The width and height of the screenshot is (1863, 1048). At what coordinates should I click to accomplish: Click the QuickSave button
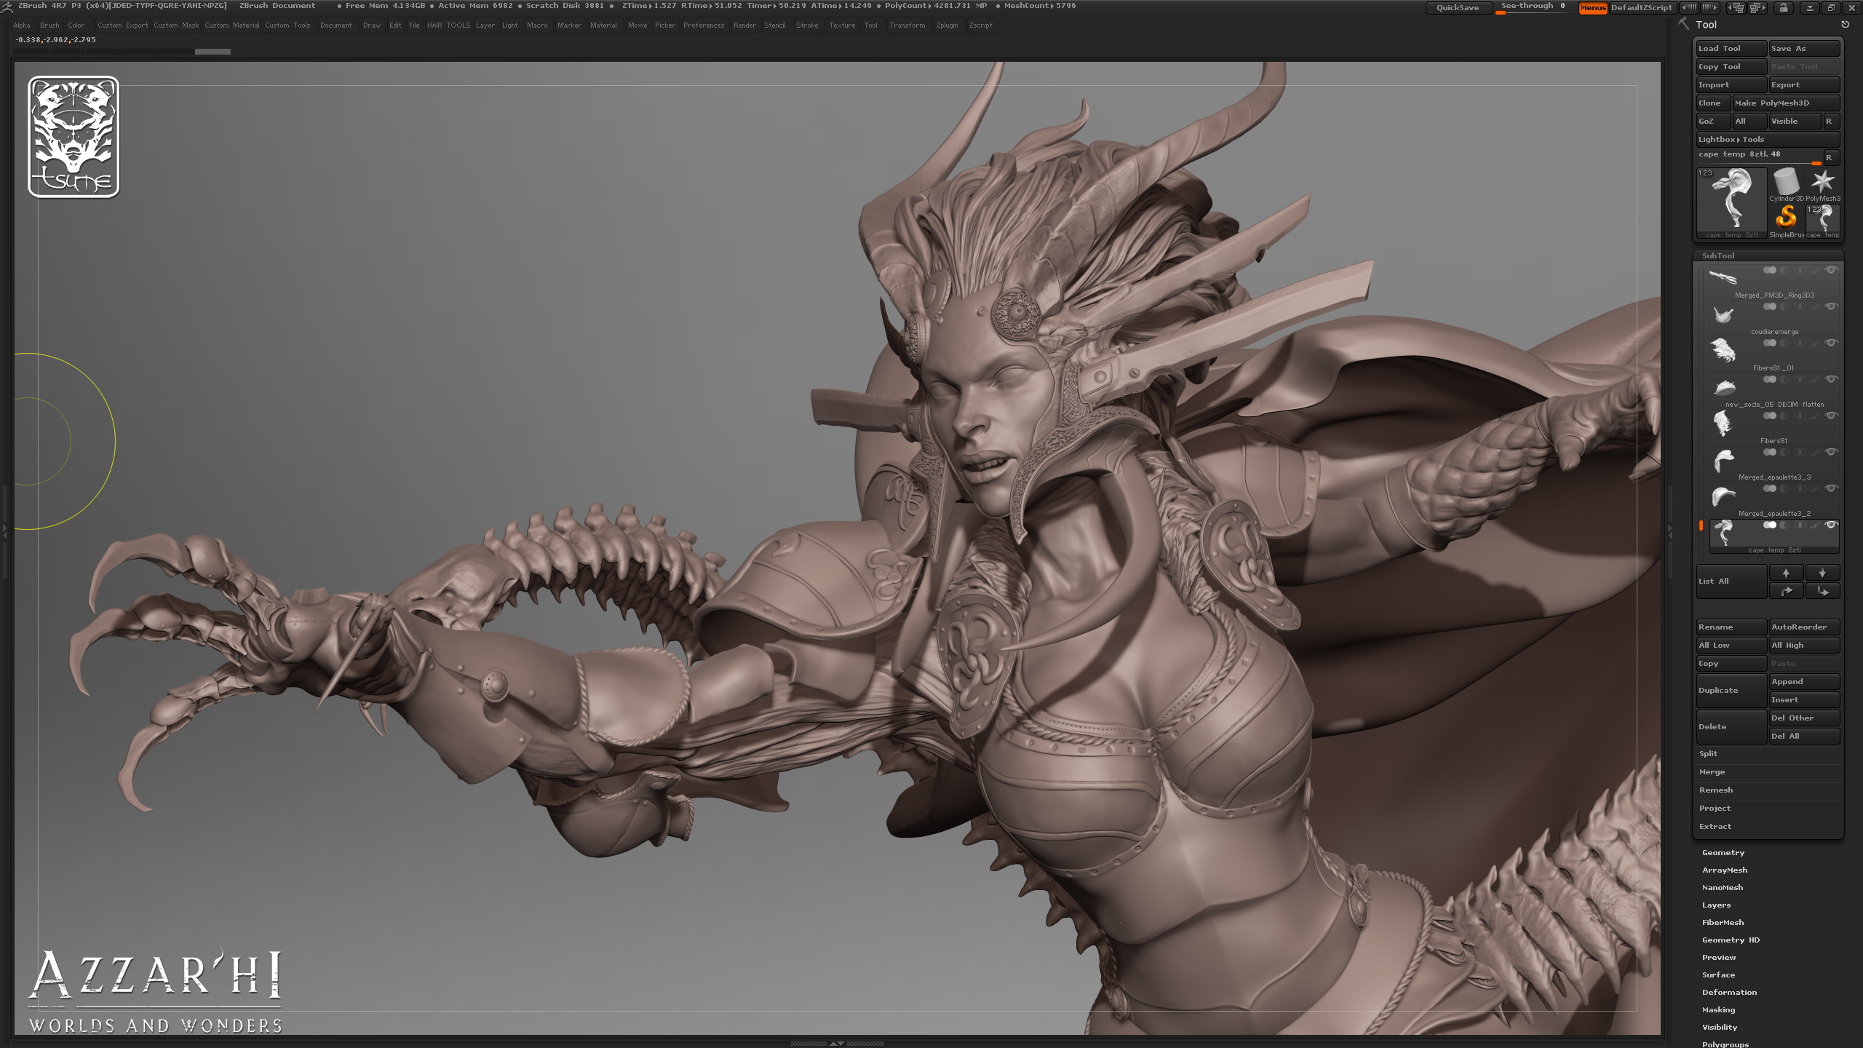point(1458,7)
